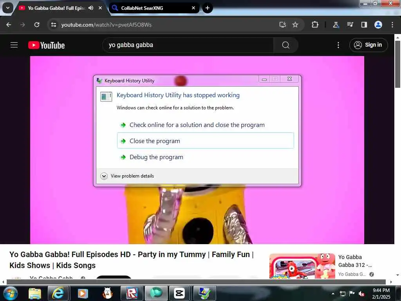The image size is (401, 301).
Task: Expand View problem details
Action: pos(127,176)
